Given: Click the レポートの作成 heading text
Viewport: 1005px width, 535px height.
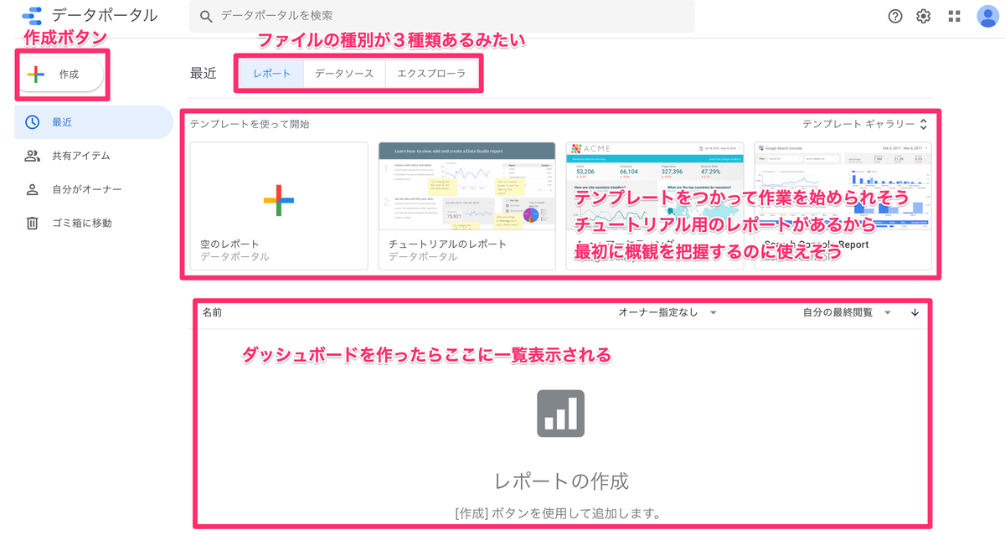Looking at the screenshot, I should tap(561, 481).
